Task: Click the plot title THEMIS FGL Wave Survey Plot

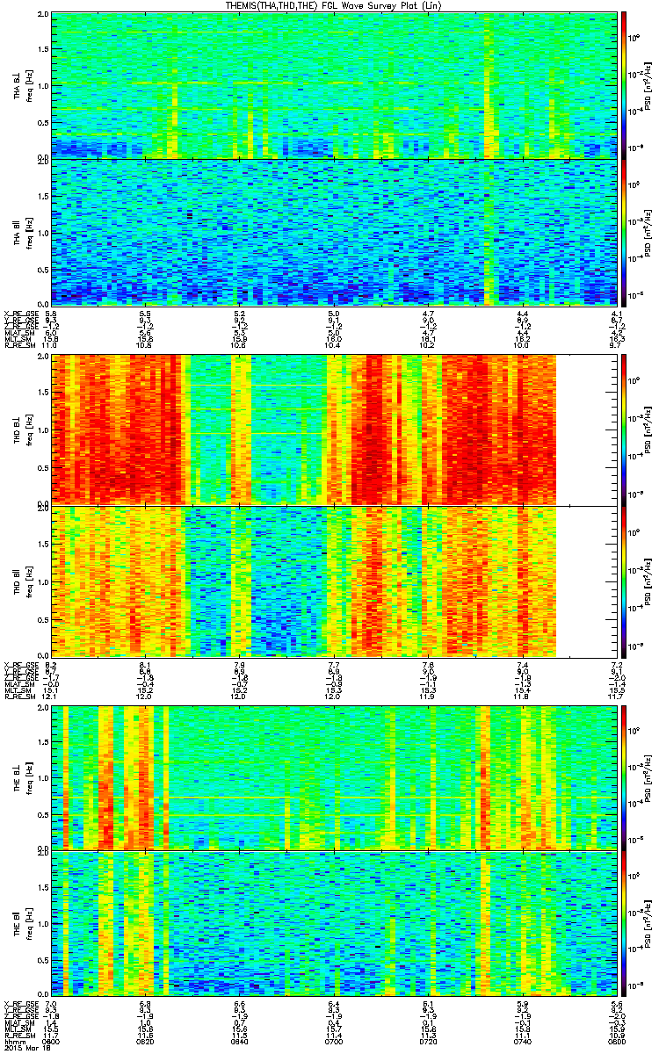Action: [x=335, y=5]
